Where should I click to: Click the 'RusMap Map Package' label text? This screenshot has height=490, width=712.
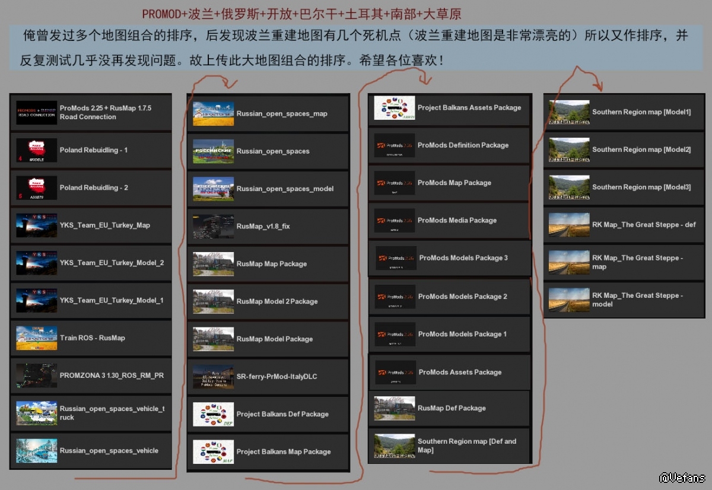click(x=272, y=264)
